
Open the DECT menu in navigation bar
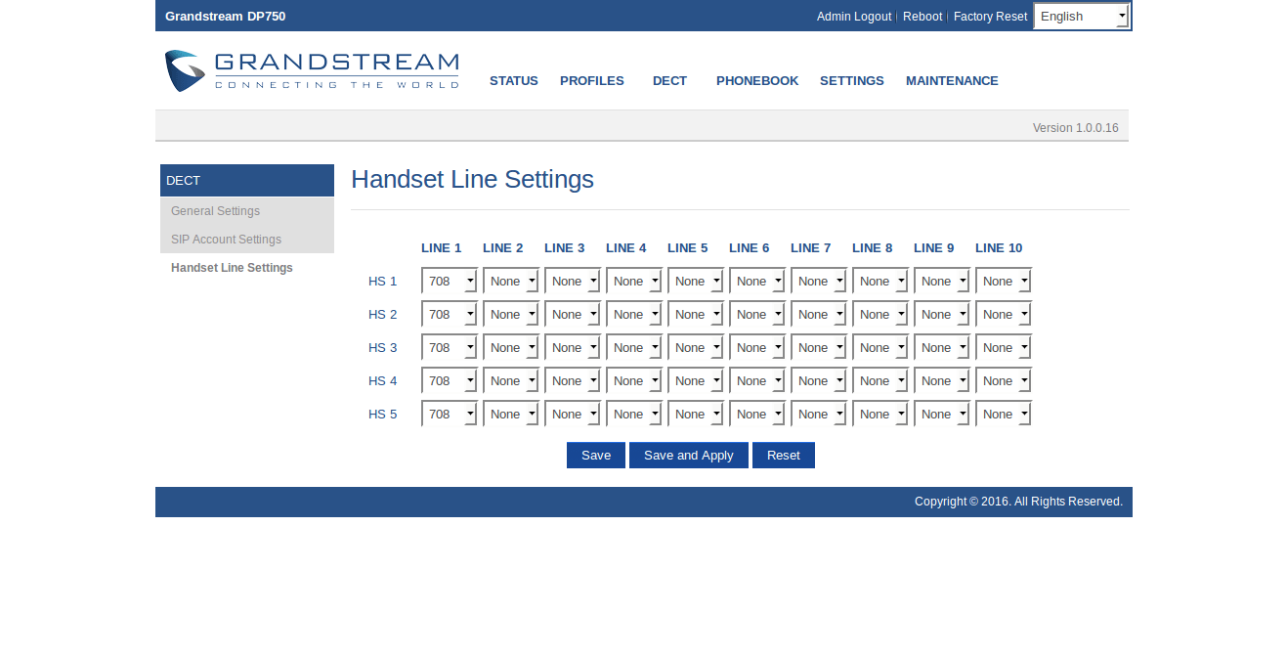tap(669, 81)
